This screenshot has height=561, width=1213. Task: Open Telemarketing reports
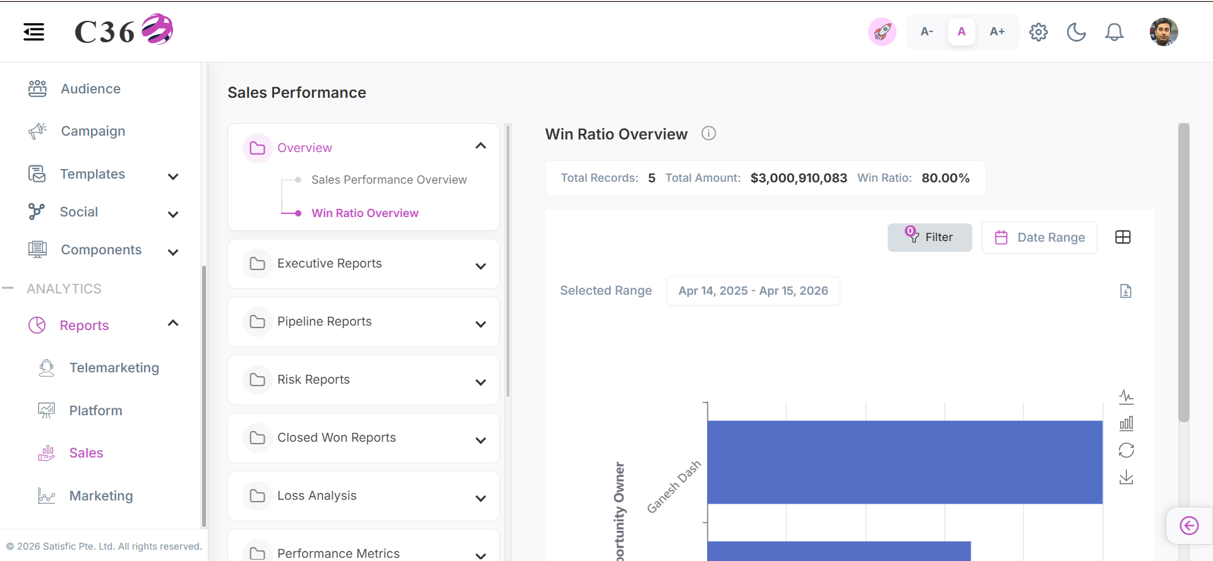[114, 368]
